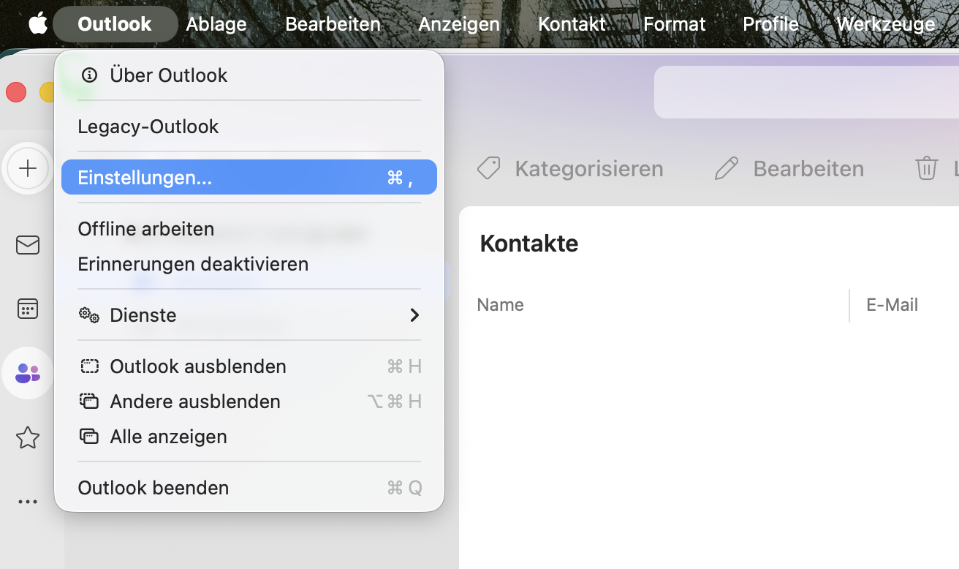The image size is (959, 569).
Task: Select the People contacts icon
Action: [28, 373]
